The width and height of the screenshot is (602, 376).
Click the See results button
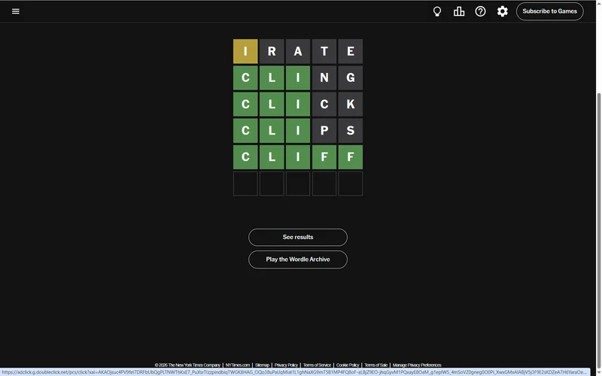click(x=298, y=237)
